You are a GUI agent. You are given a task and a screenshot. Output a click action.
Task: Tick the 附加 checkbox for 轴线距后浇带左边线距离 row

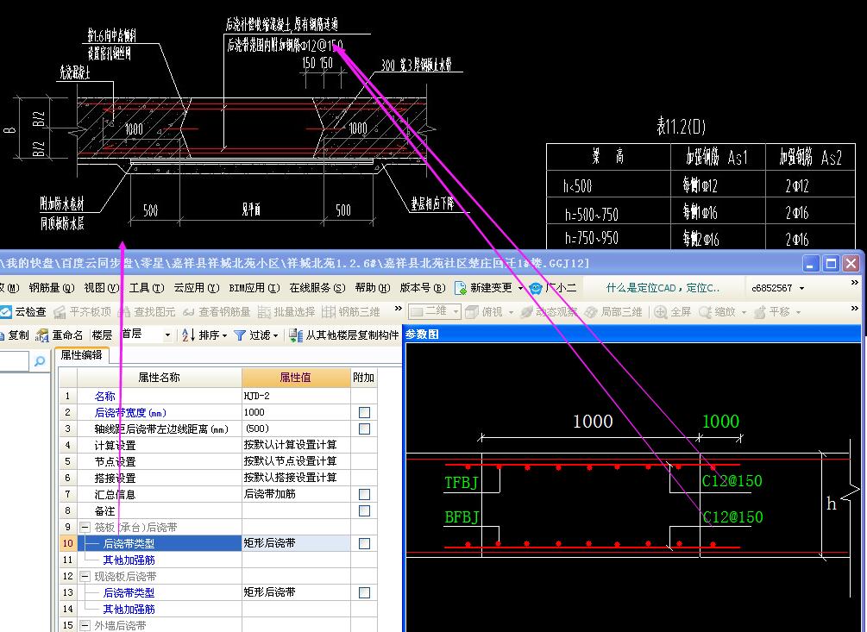click(x=364, y=429)
